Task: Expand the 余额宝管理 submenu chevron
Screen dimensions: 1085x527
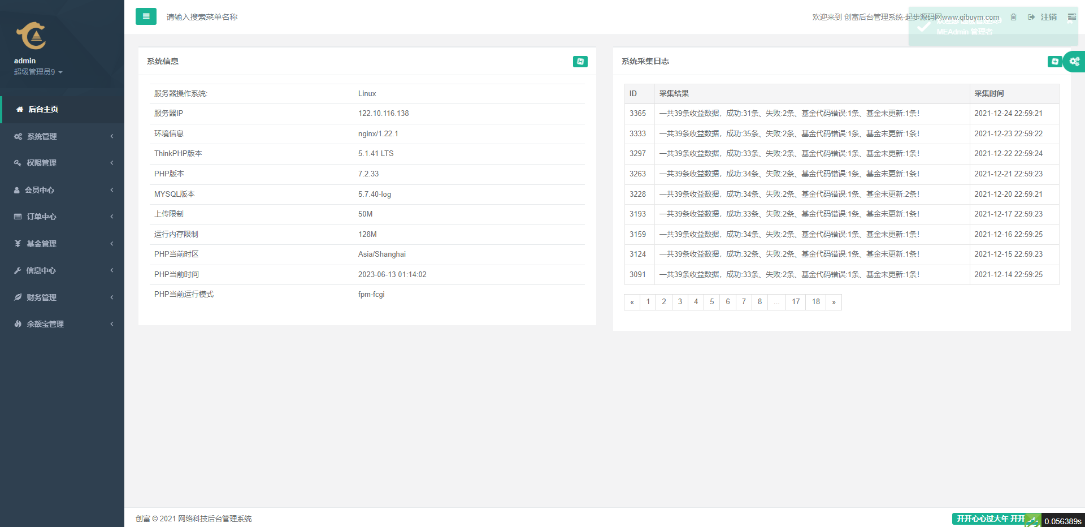Action: click(x=112, y=324)
